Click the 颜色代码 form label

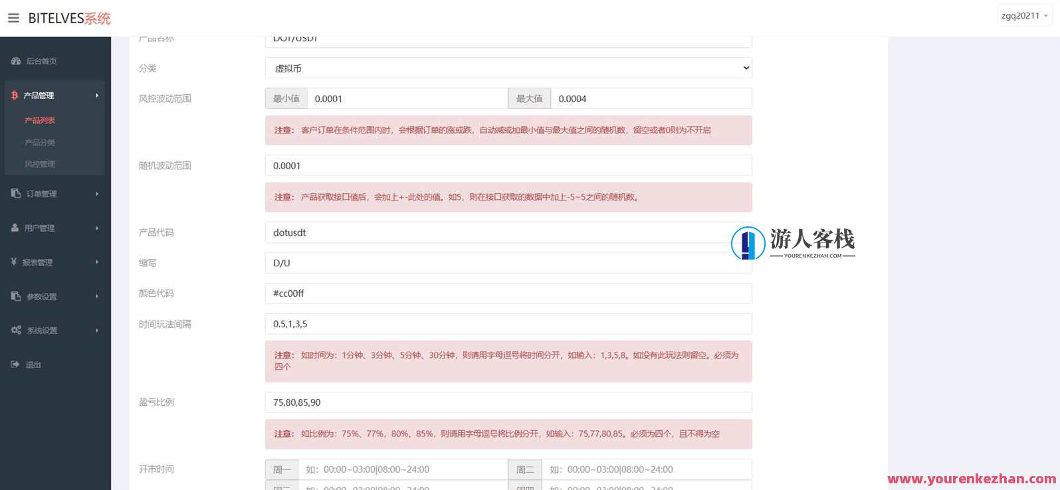pos(156,293)
